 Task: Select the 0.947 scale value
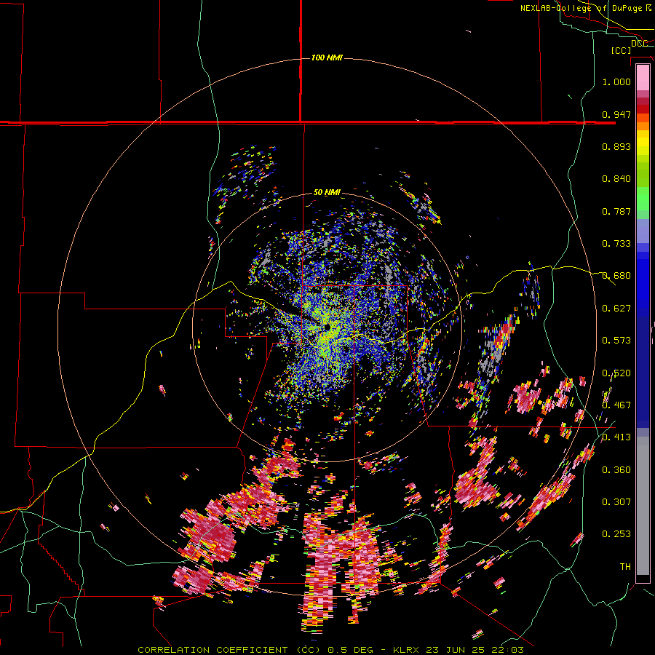click(616, 114)
